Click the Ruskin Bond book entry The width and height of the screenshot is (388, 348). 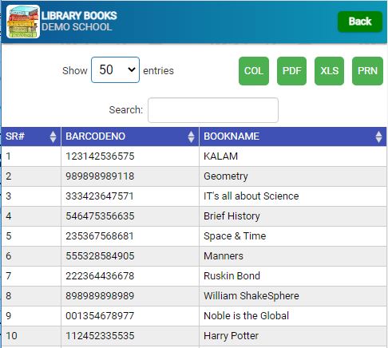point(232,276)
